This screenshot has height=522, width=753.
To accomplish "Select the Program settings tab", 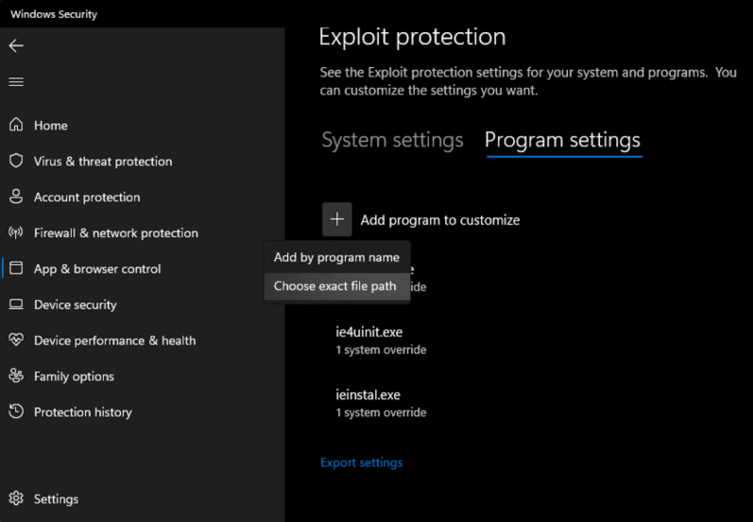I will (x=562, y=141).
